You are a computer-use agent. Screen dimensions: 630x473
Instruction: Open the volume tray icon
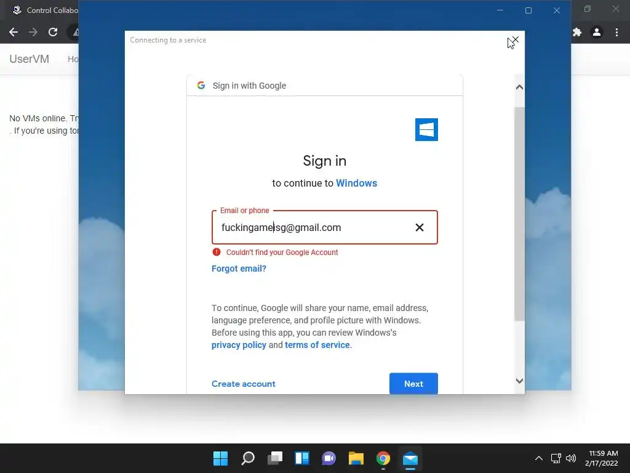tap(570, 458)
